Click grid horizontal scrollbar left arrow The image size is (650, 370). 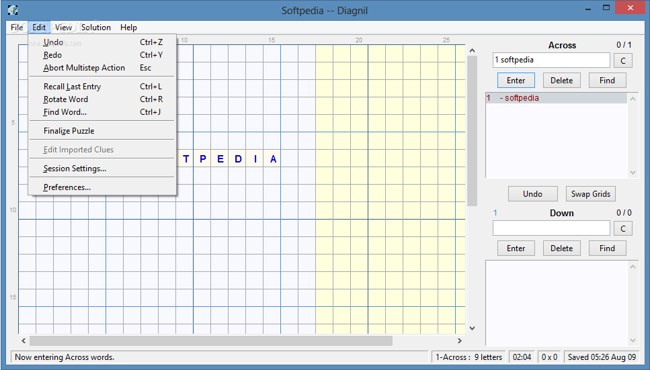tap(24, 340)
